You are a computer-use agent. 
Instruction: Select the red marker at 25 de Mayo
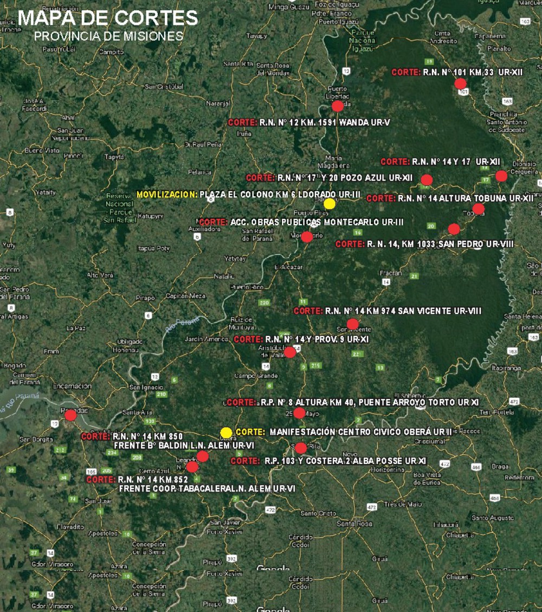point(299,413)
